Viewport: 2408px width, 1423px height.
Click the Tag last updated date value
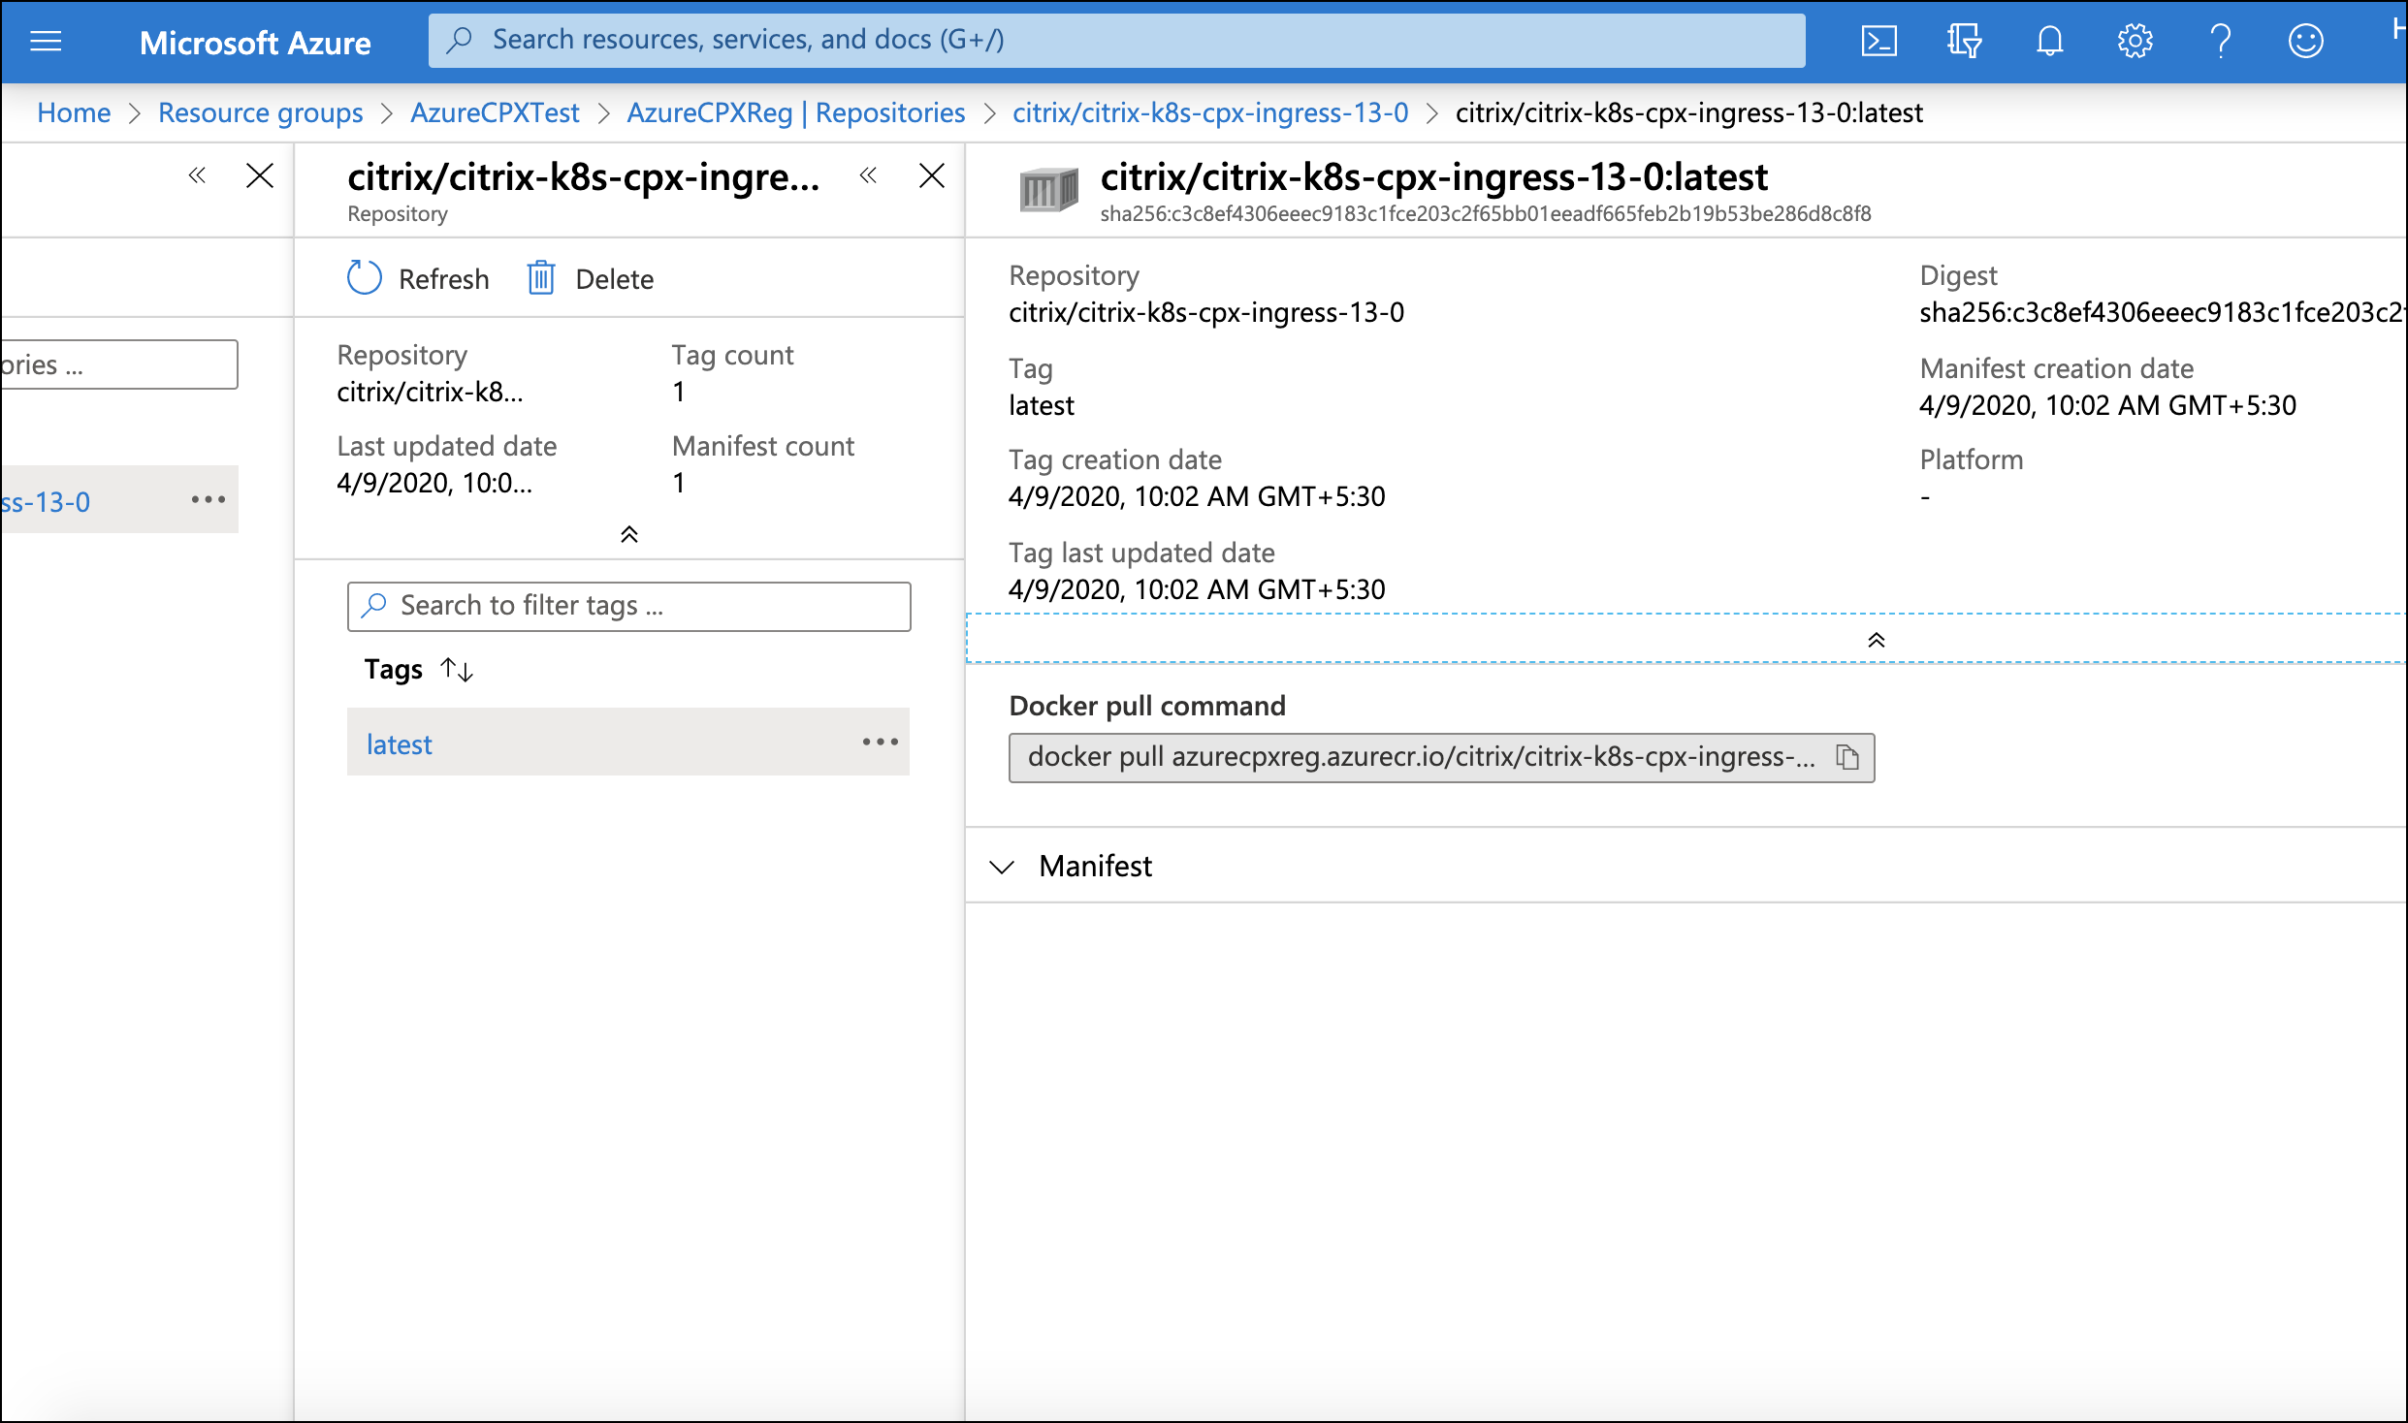(1196, 589)
